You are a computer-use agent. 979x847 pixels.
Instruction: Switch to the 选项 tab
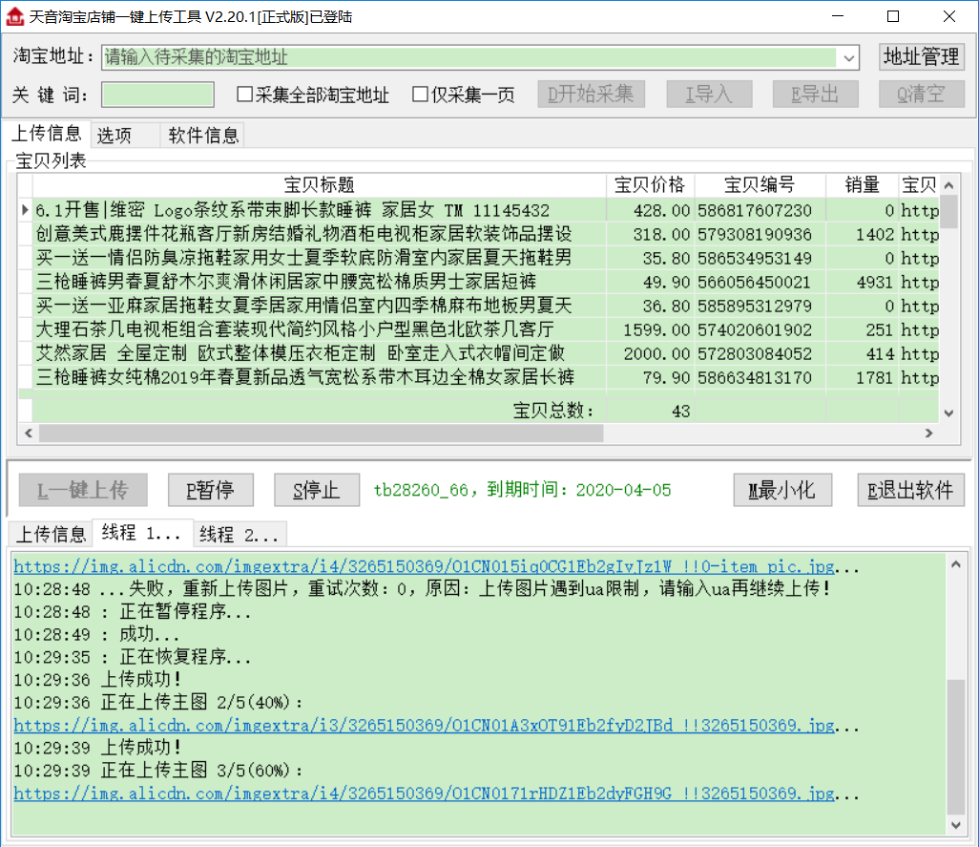[x=115, y=135]
